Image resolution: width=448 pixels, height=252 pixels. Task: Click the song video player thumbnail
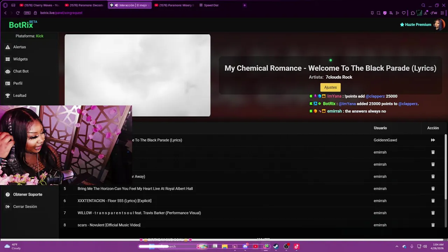(x=138, y=75)
